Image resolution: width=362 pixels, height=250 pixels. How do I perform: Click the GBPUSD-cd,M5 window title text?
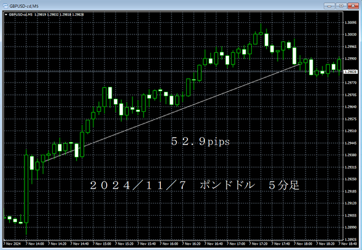point(25,5)
